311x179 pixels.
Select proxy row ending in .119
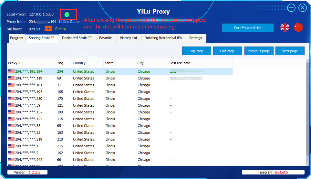coord(120,78)
